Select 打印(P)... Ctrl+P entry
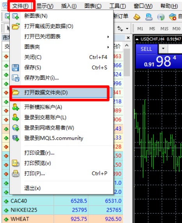 click(x=61, y=173)
